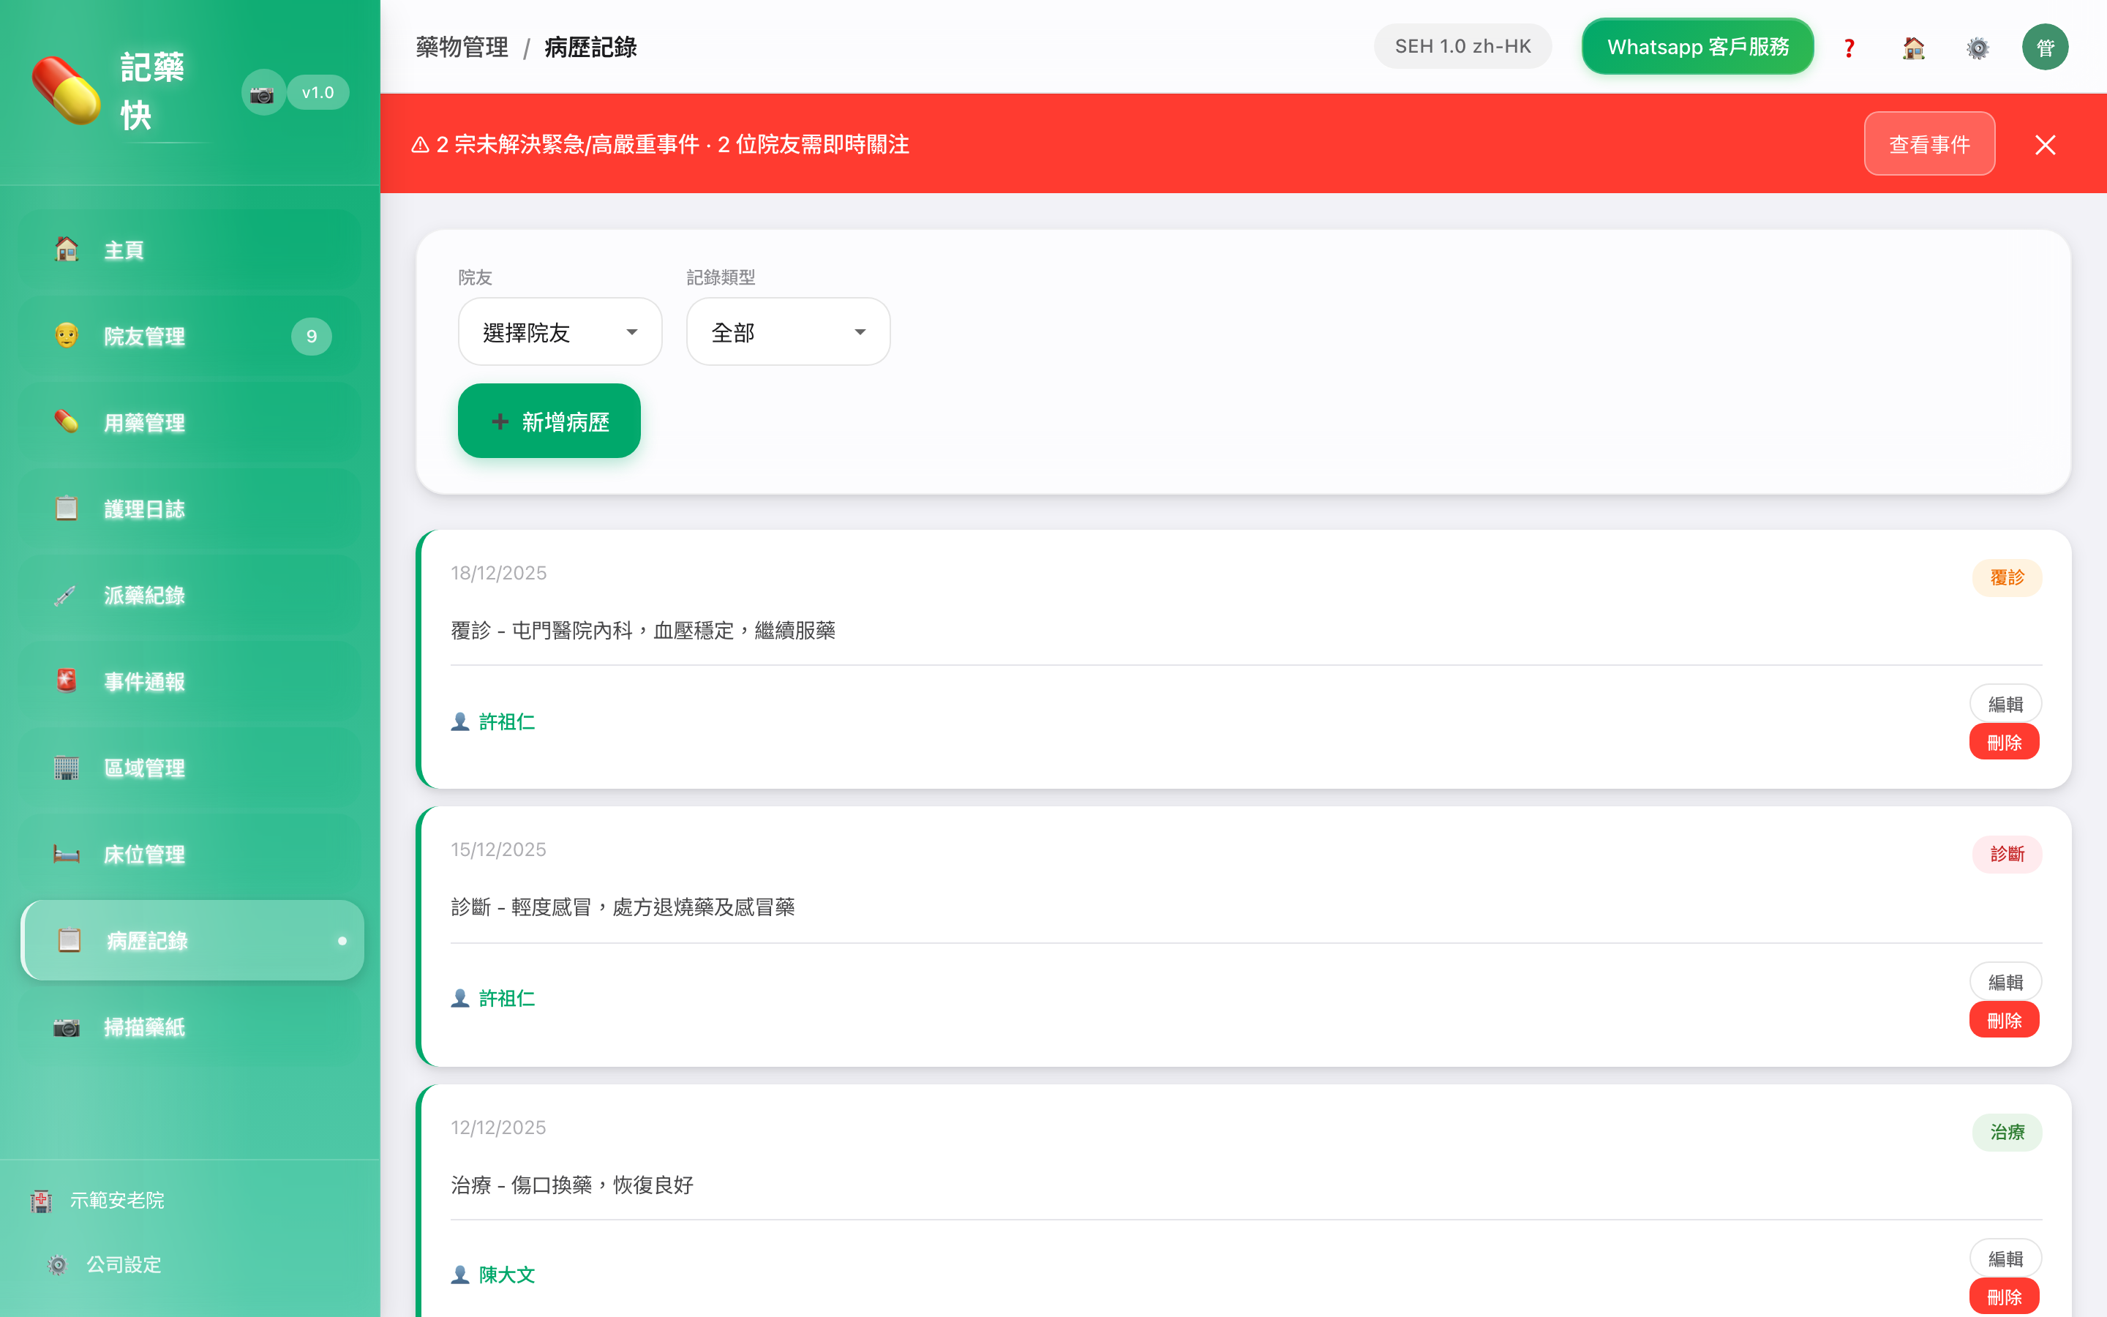Open 床位管理 in sidebar
This screenshot has height=1317, width=2107.
[191, 854]
